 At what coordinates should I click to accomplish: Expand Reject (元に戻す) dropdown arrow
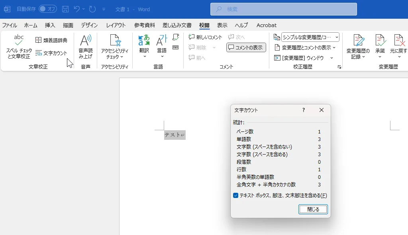[399, 57]
